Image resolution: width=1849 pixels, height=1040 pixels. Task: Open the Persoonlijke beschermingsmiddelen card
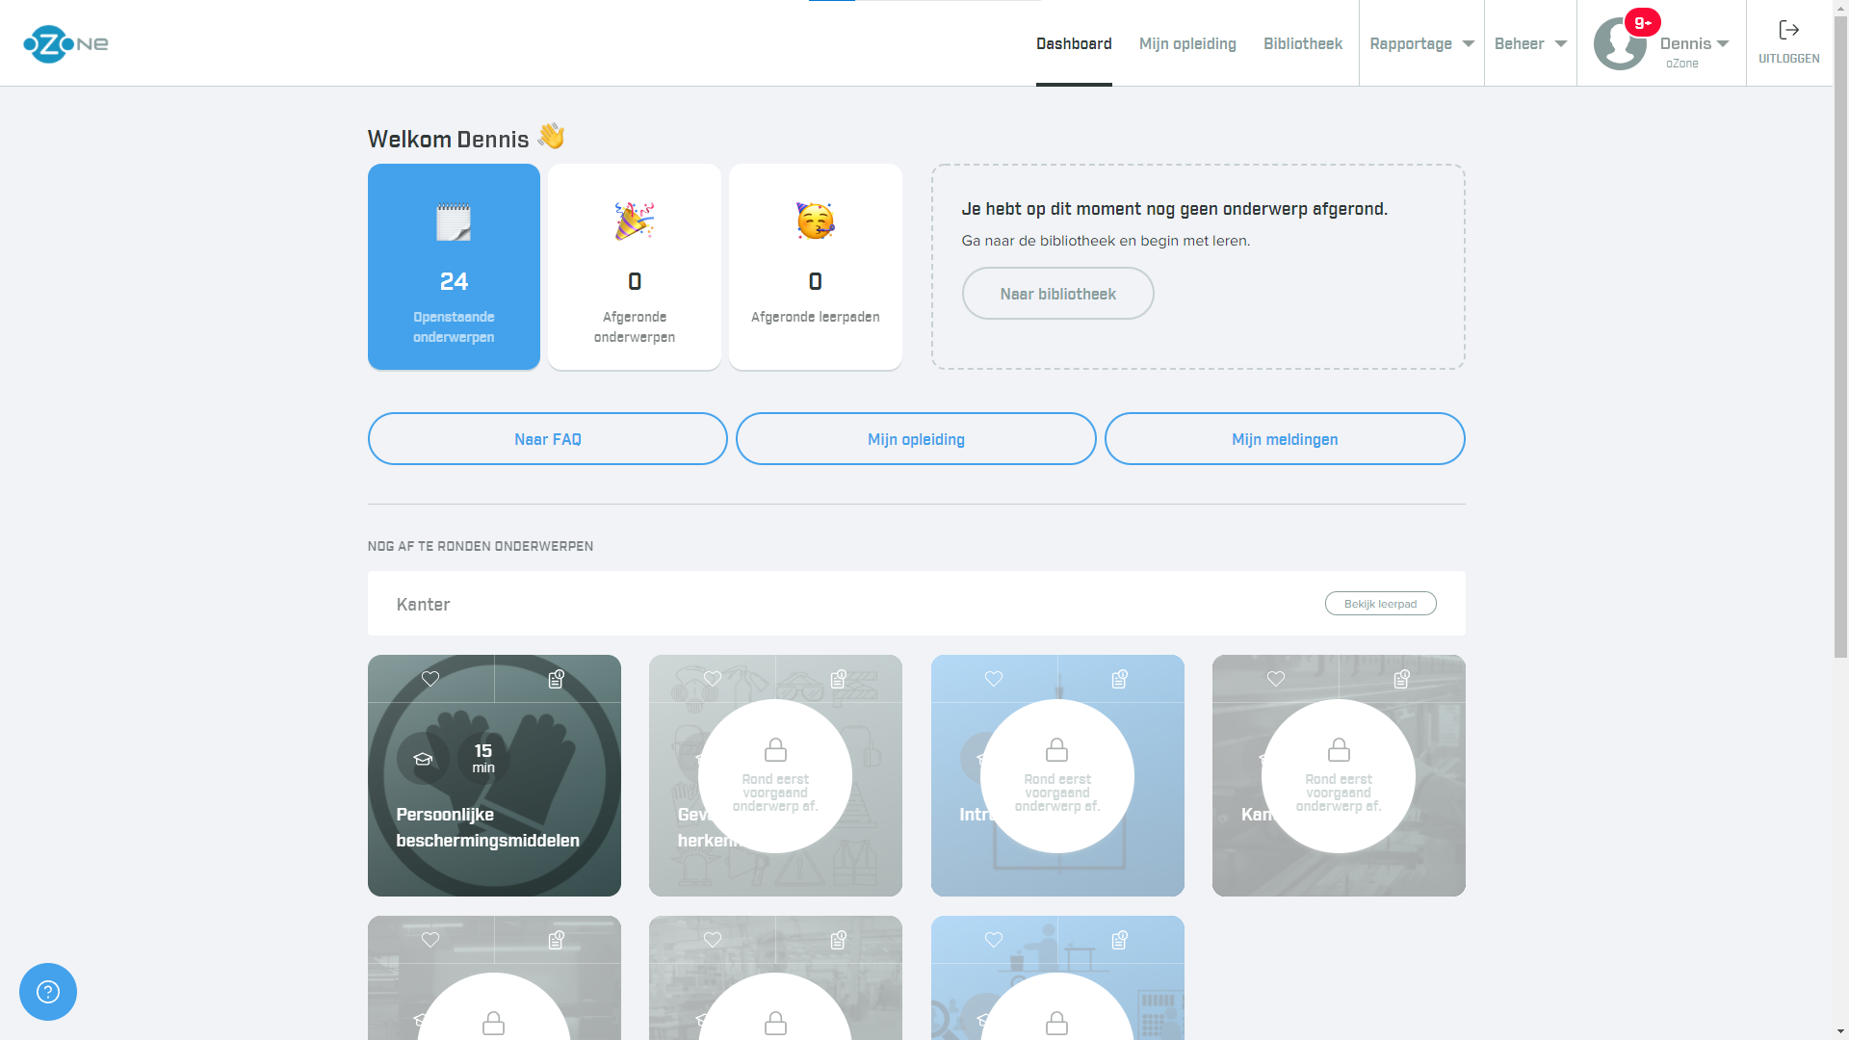494,775
